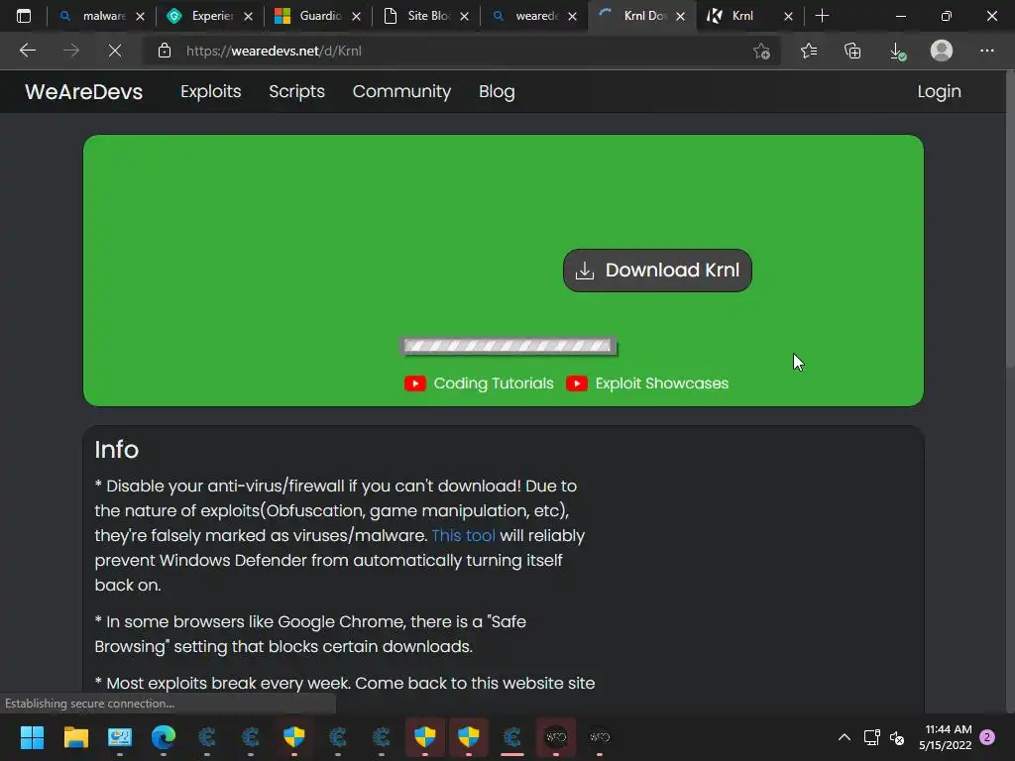Viewport: 1015px width, 761px height.
Task: Add this page to favorites
Action: coord(762,51)
